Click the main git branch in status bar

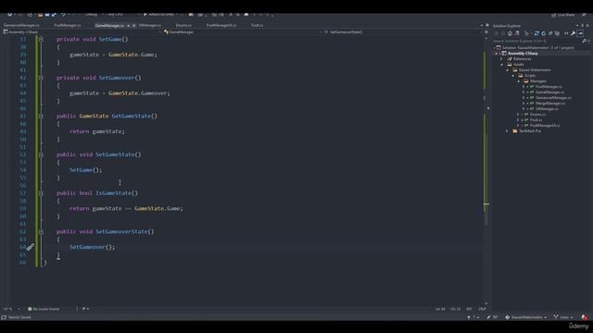click(x=563, y=317)
